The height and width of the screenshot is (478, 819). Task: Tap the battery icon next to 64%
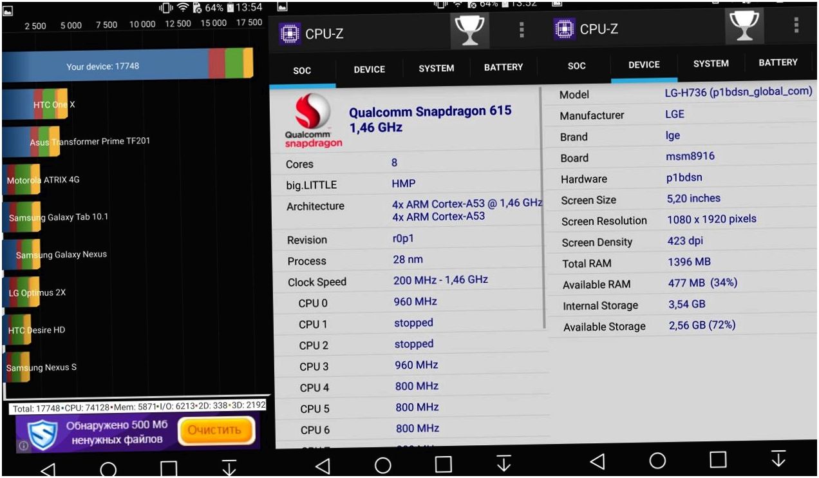pyautogui.click(x=230, y=8)
